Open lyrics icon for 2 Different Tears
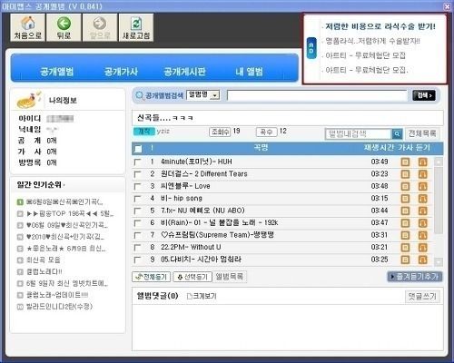The width and height of the screenshot is (454, 363). 405,174
